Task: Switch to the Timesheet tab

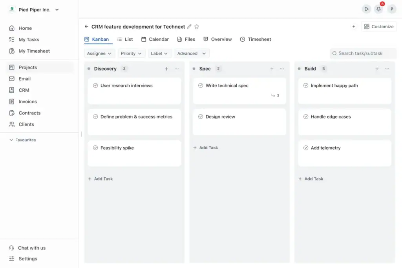Action: pos(255,39)
